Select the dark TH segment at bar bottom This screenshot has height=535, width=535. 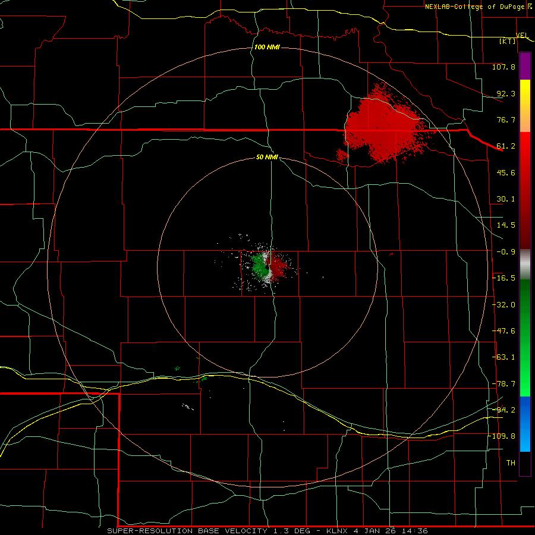tap(525, 463)
